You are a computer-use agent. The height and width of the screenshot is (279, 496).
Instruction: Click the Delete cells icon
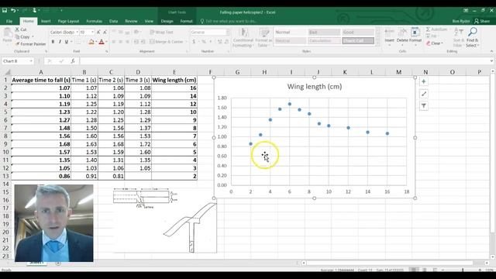(x=402, y=33)
